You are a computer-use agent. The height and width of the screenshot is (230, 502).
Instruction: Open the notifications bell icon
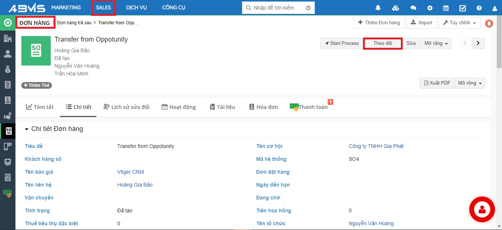[x=378, y=8]
